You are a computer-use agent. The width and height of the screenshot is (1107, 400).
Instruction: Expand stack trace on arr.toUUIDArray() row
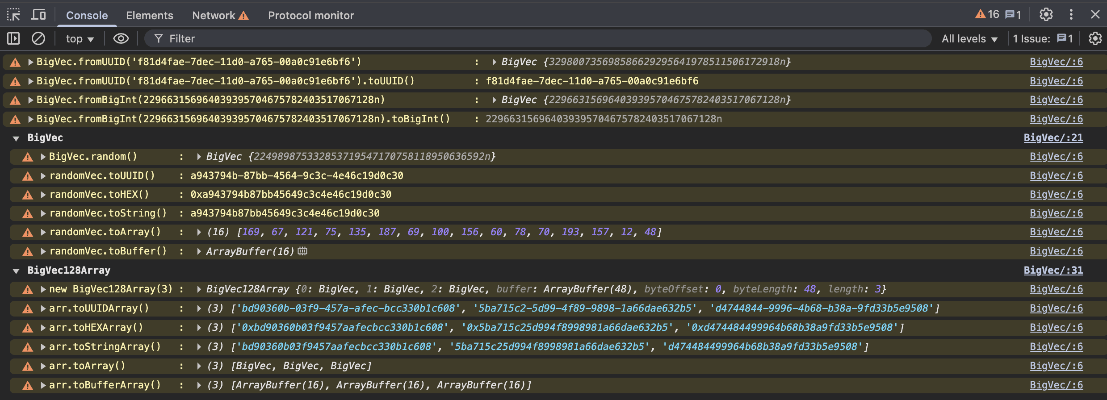click(43, 308)
